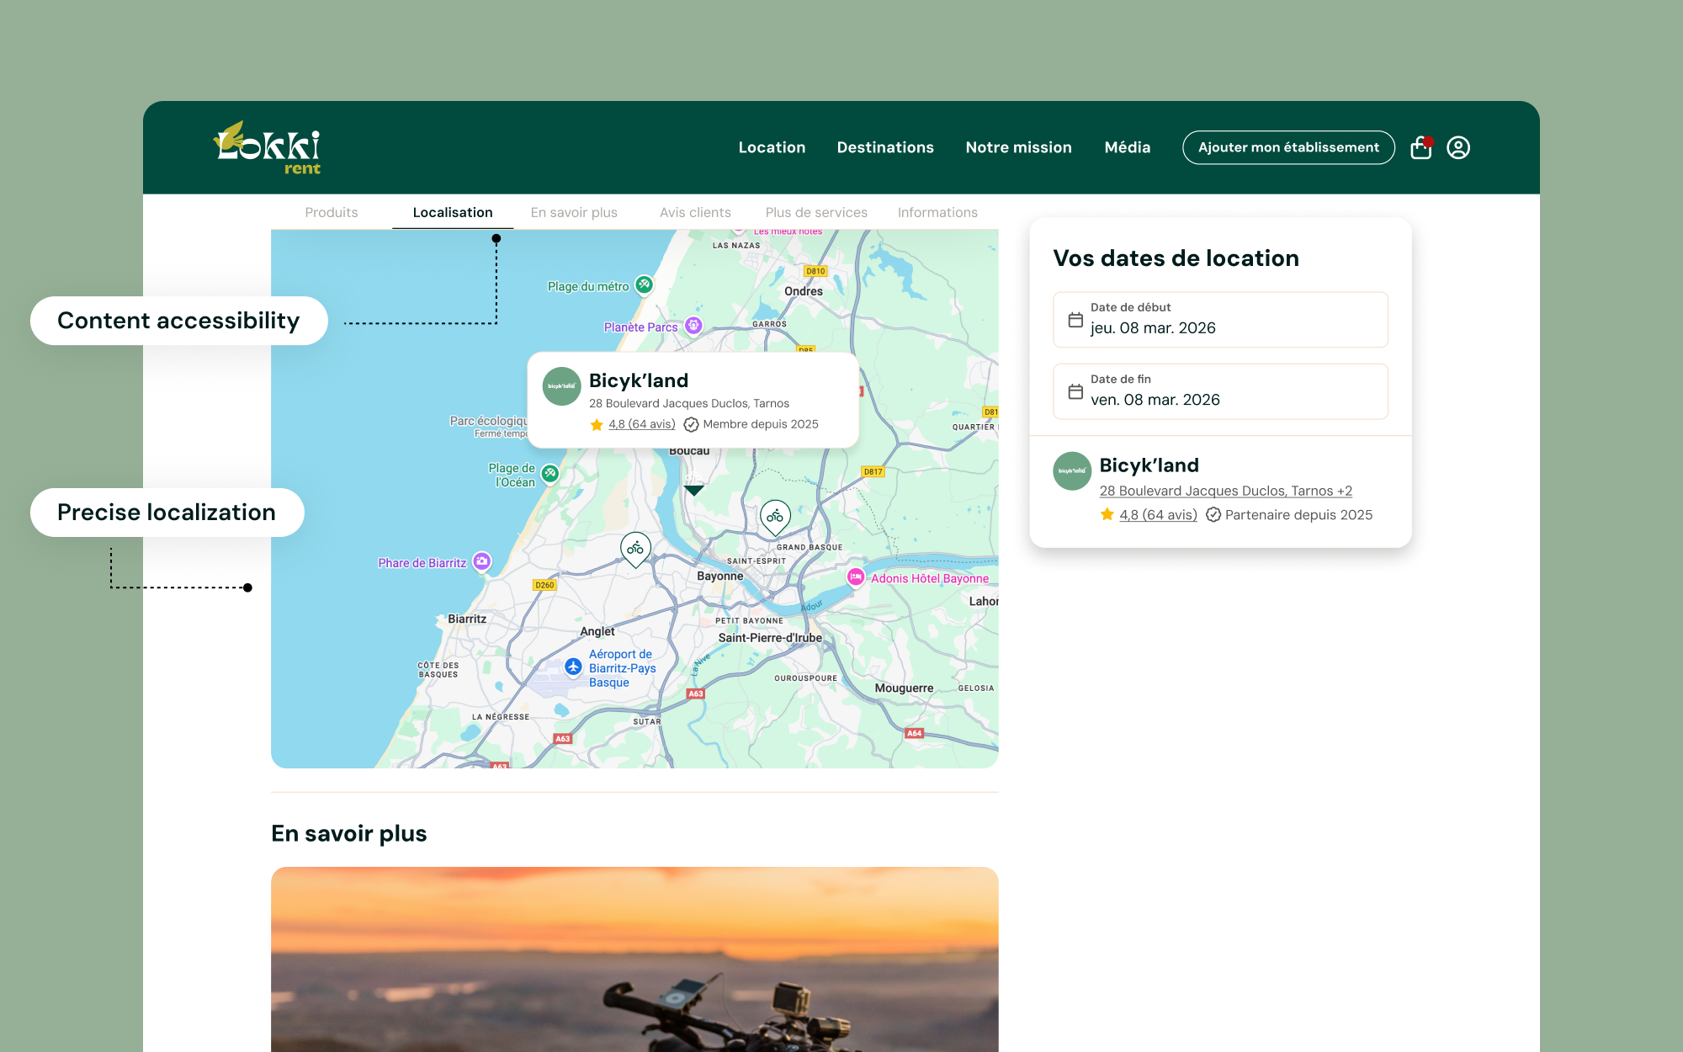Open the Informations tab

pos(937,212)
